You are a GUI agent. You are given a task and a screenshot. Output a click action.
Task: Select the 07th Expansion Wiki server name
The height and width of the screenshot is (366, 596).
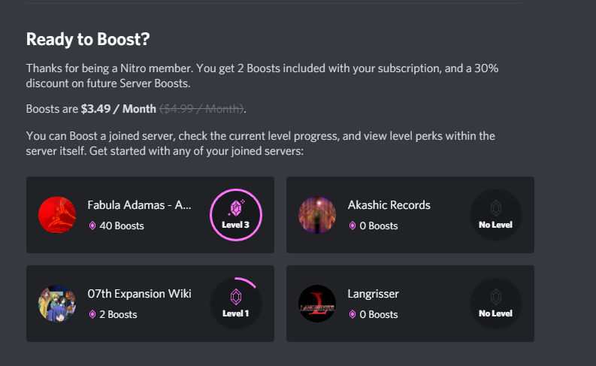pos(140,294)
